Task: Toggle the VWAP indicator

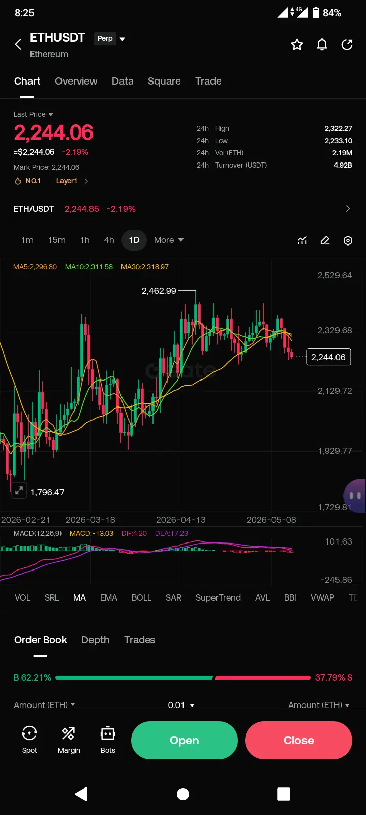Action: [x=322, y=597]
